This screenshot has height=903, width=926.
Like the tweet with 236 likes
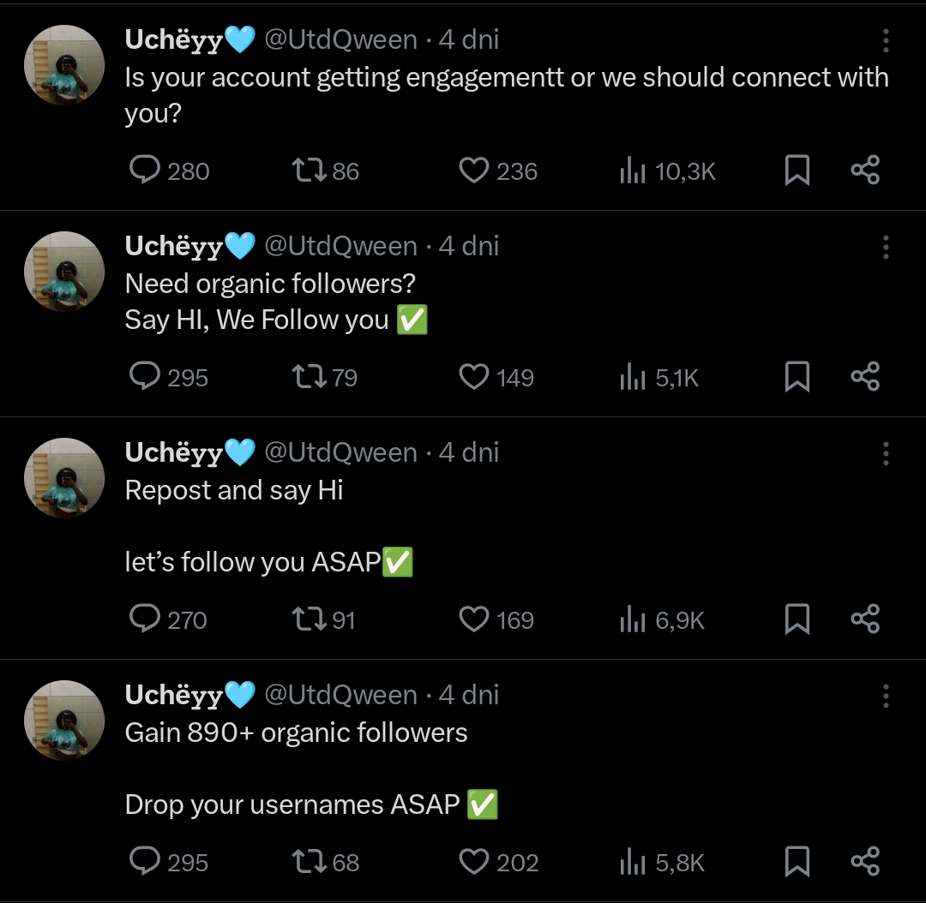473,170
